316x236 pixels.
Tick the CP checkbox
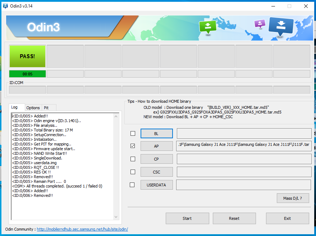click(133, 159)
